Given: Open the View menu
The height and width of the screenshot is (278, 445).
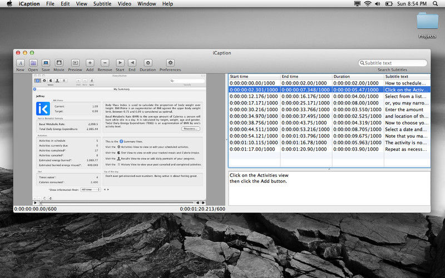Looking at the screenshot, I should [81, 4].
